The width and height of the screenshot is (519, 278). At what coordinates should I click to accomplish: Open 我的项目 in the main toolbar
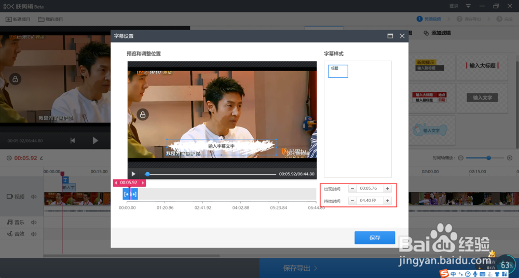(50, 19)
